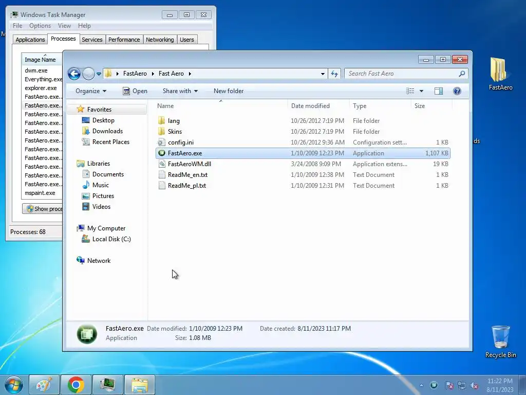The width and height of the screenshot is (526, 395).
Task: Open Paint from the taskbar
Action: point(44,385)
